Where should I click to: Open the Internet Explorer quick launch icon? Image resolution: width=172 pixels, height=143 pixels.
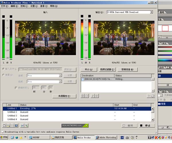tap(12, 138)
